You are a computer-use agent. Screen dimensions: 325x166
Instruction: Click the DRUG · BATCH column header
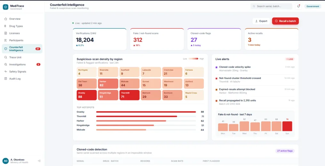pyautogui.click(x=110, y=161)
